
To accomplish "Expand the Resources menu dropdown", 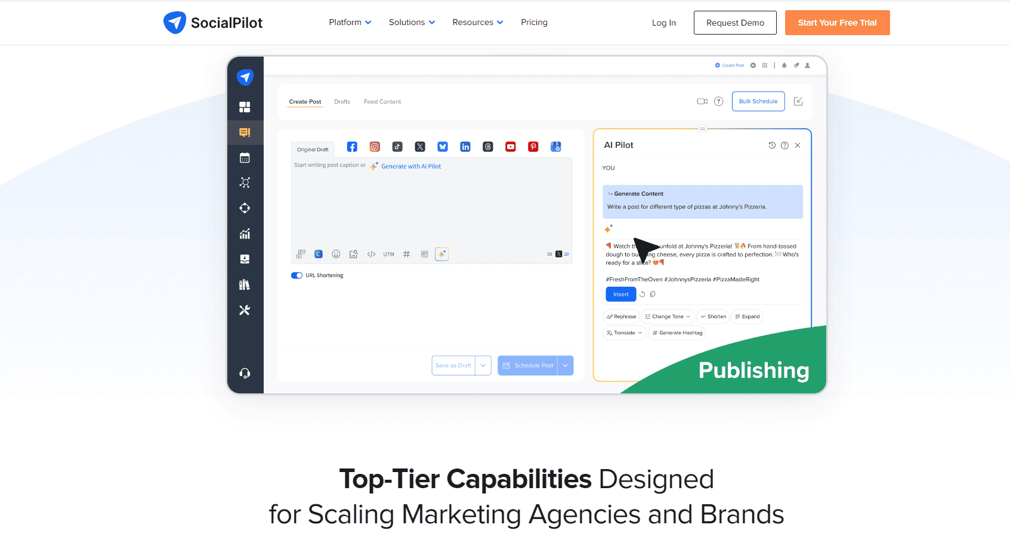I will (478, 22).
